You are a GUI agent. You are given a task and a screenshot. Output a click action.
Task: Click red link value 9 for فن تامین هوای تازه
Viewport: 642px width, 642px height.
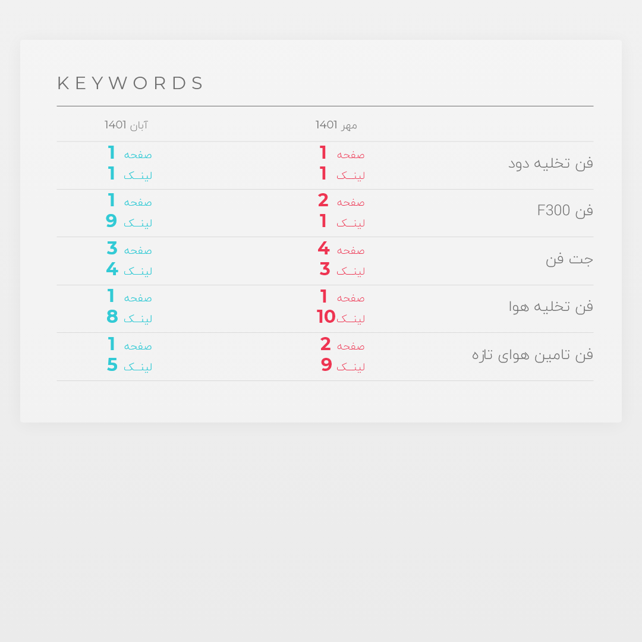[x=326, y=364]
